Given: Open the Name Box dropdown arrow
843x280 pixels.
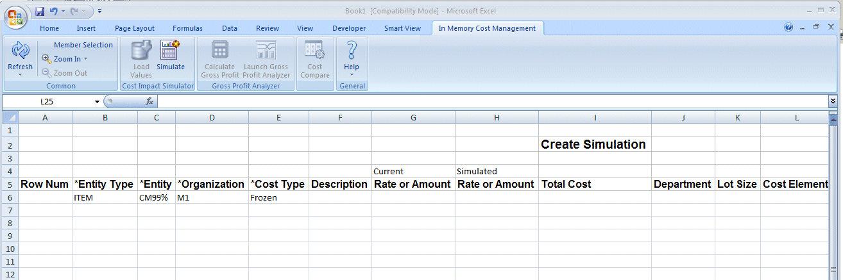Looking at the screenshot, I should (x=98, y=101).
